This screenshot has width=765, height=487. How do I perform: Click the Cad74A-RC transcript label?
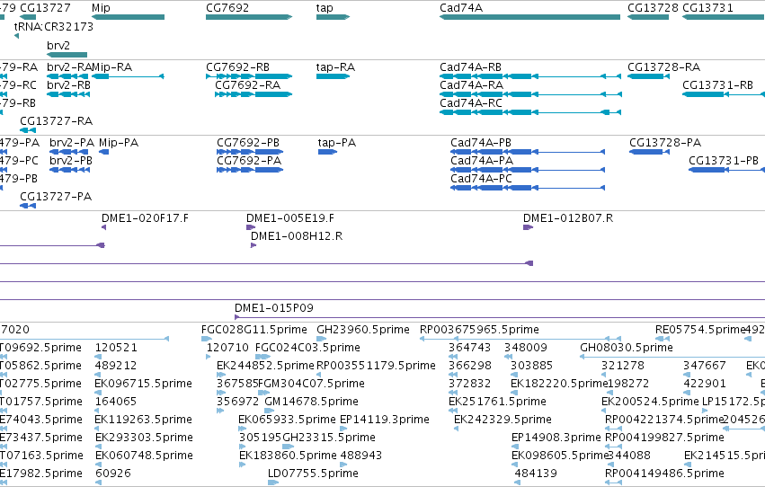coord(471,103)
